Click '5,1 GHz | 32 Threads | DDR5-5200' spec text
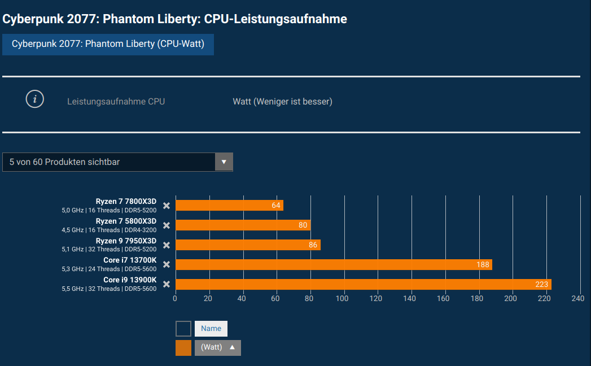Image resolution: width=591 pixels, height=366 pixels. [x=109, y=250]
